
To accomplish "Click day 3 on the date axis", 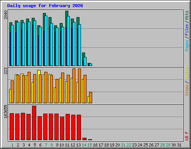I will [24, 145].
